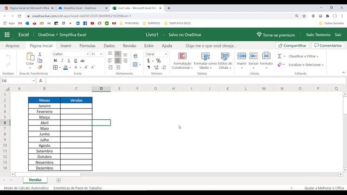Image resolution: width=347 pixels, height=195 pixels.
Task: Align text to bottom
Action: tap(125, 55)
